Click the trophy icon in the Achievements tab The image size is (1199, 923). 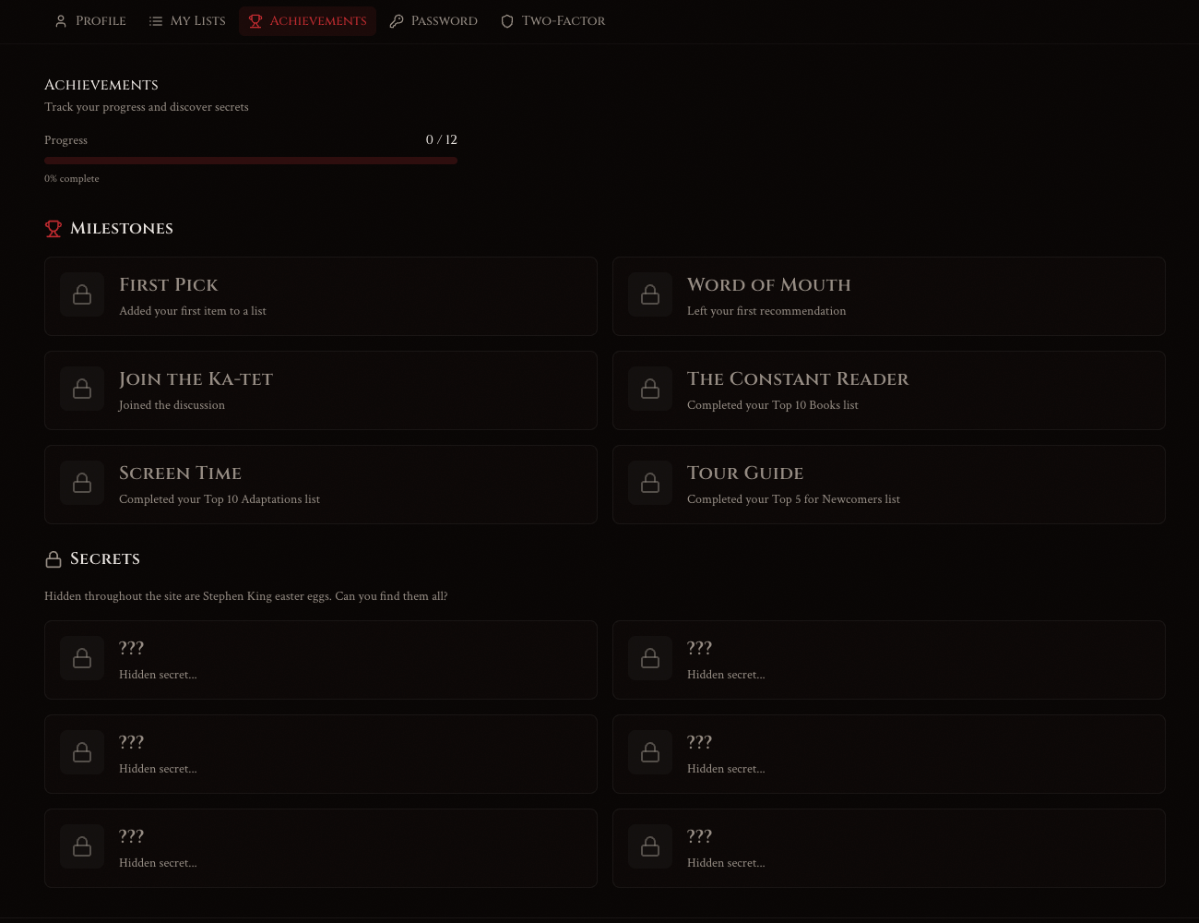tap(255, 20)
